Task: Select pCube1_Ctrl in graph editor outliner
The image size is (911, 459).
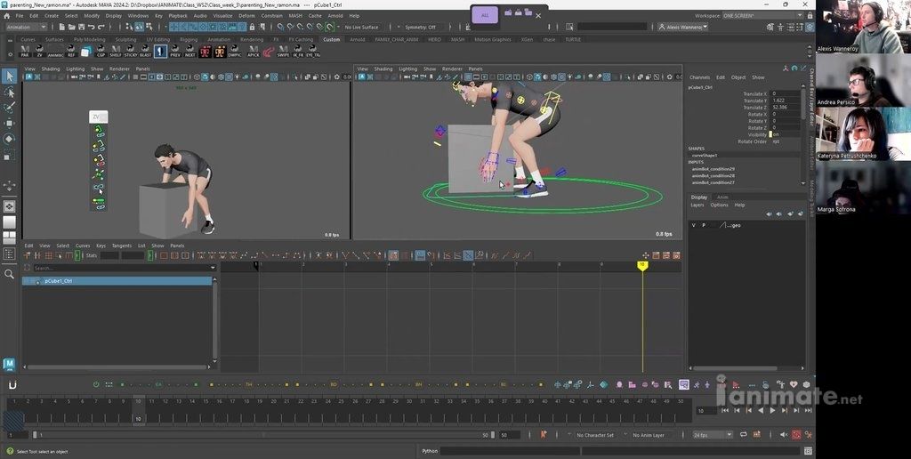Action: [x=117, y=281]
